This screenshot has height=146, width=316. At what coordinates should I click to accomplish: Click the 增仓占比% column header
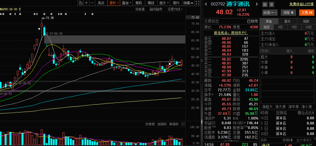(306, 113)
